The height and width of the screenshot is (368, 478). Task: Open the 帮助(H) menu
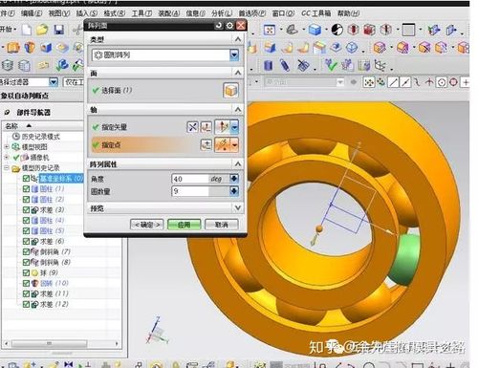click(x=348, y=13)
